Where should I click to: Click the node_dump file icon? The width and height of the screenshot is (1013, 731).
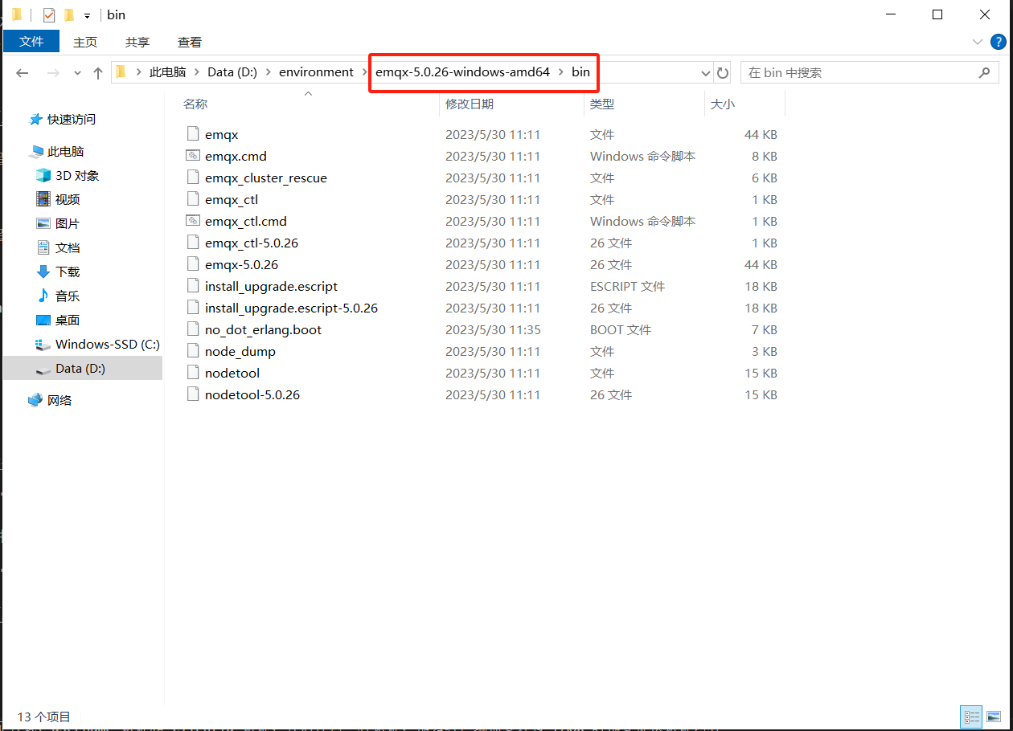pos(192,351)
